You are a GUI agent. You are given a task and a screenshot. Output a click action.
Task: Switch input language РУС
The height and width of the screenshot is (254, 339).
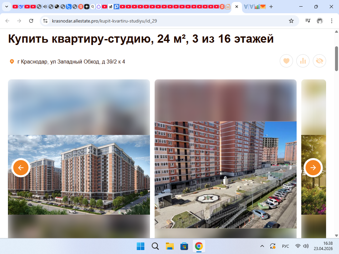[x=285, y=246]
